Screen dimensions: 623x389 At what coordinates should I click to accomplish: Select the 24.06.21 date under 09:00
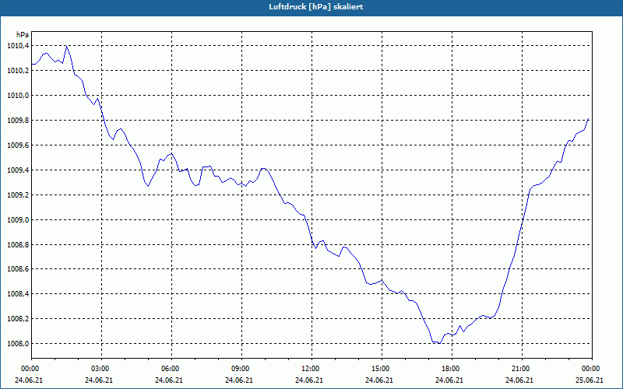pyautogui.click(x=239, y=380)
